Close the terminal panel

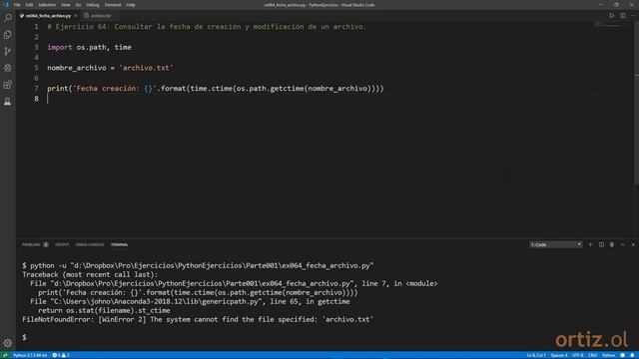coord(633,244)
